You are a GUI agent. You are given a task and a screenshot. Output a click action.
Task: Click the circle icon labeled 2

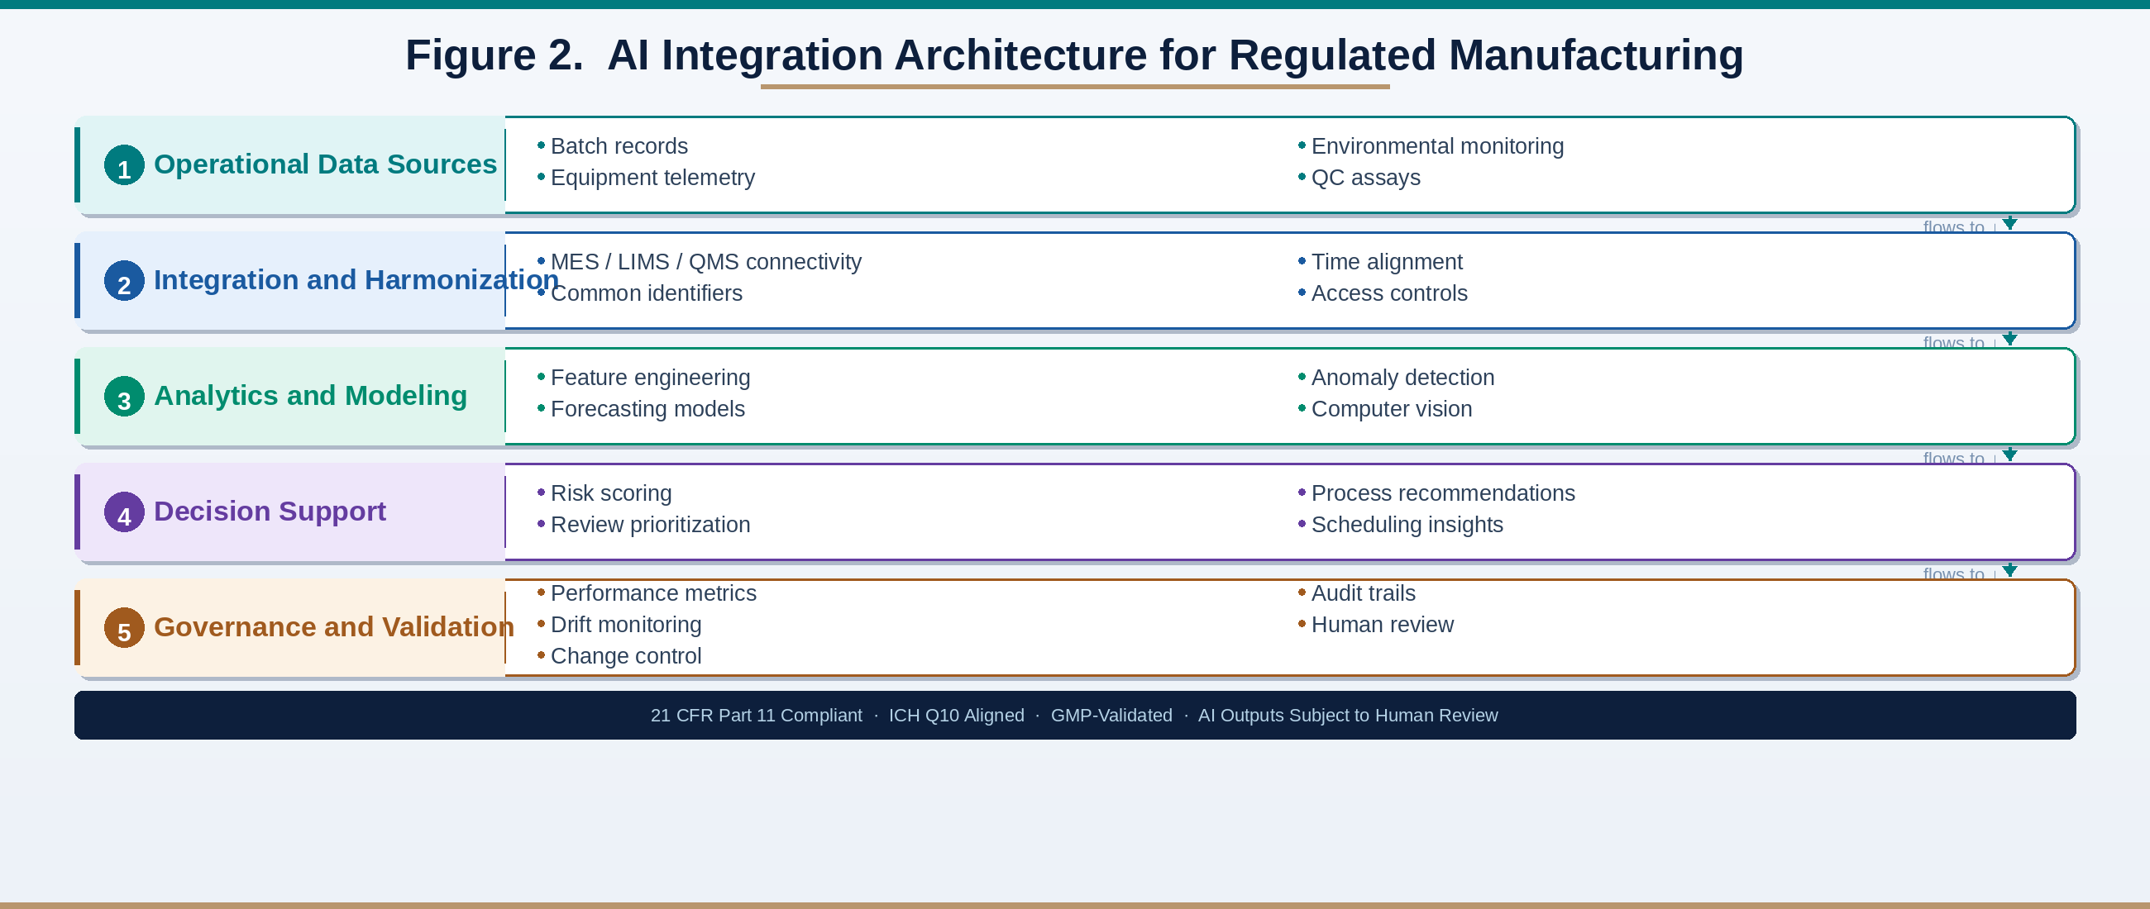click(123, 283)
